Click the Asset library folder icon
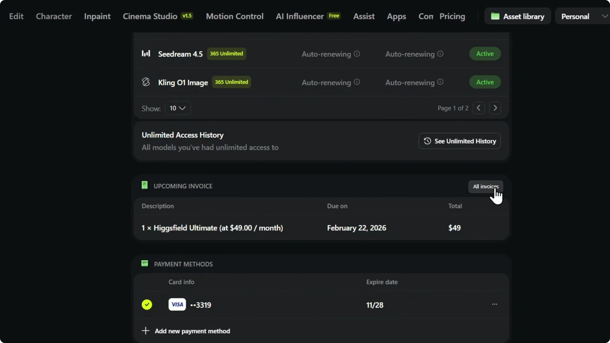The width and height of the screenshot is (610, 343). (x=496, y=16)
